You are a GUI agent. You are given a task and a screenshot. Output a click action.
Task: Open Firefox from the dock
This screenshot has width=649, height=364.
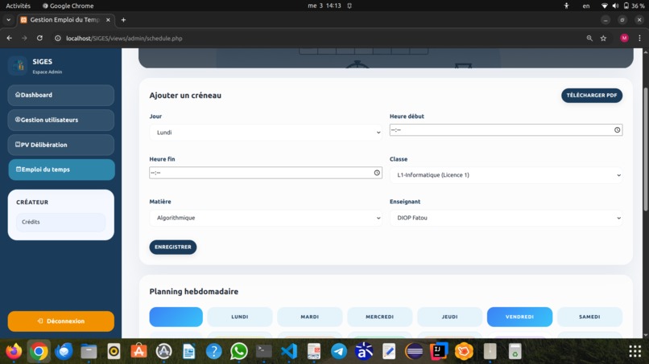[14, 352]
